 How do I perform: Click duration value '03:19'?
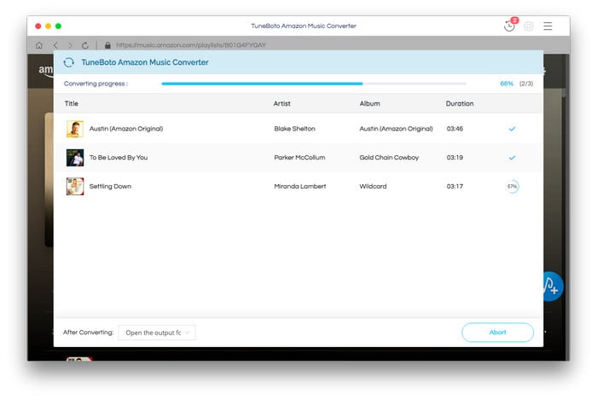(455, 158)
